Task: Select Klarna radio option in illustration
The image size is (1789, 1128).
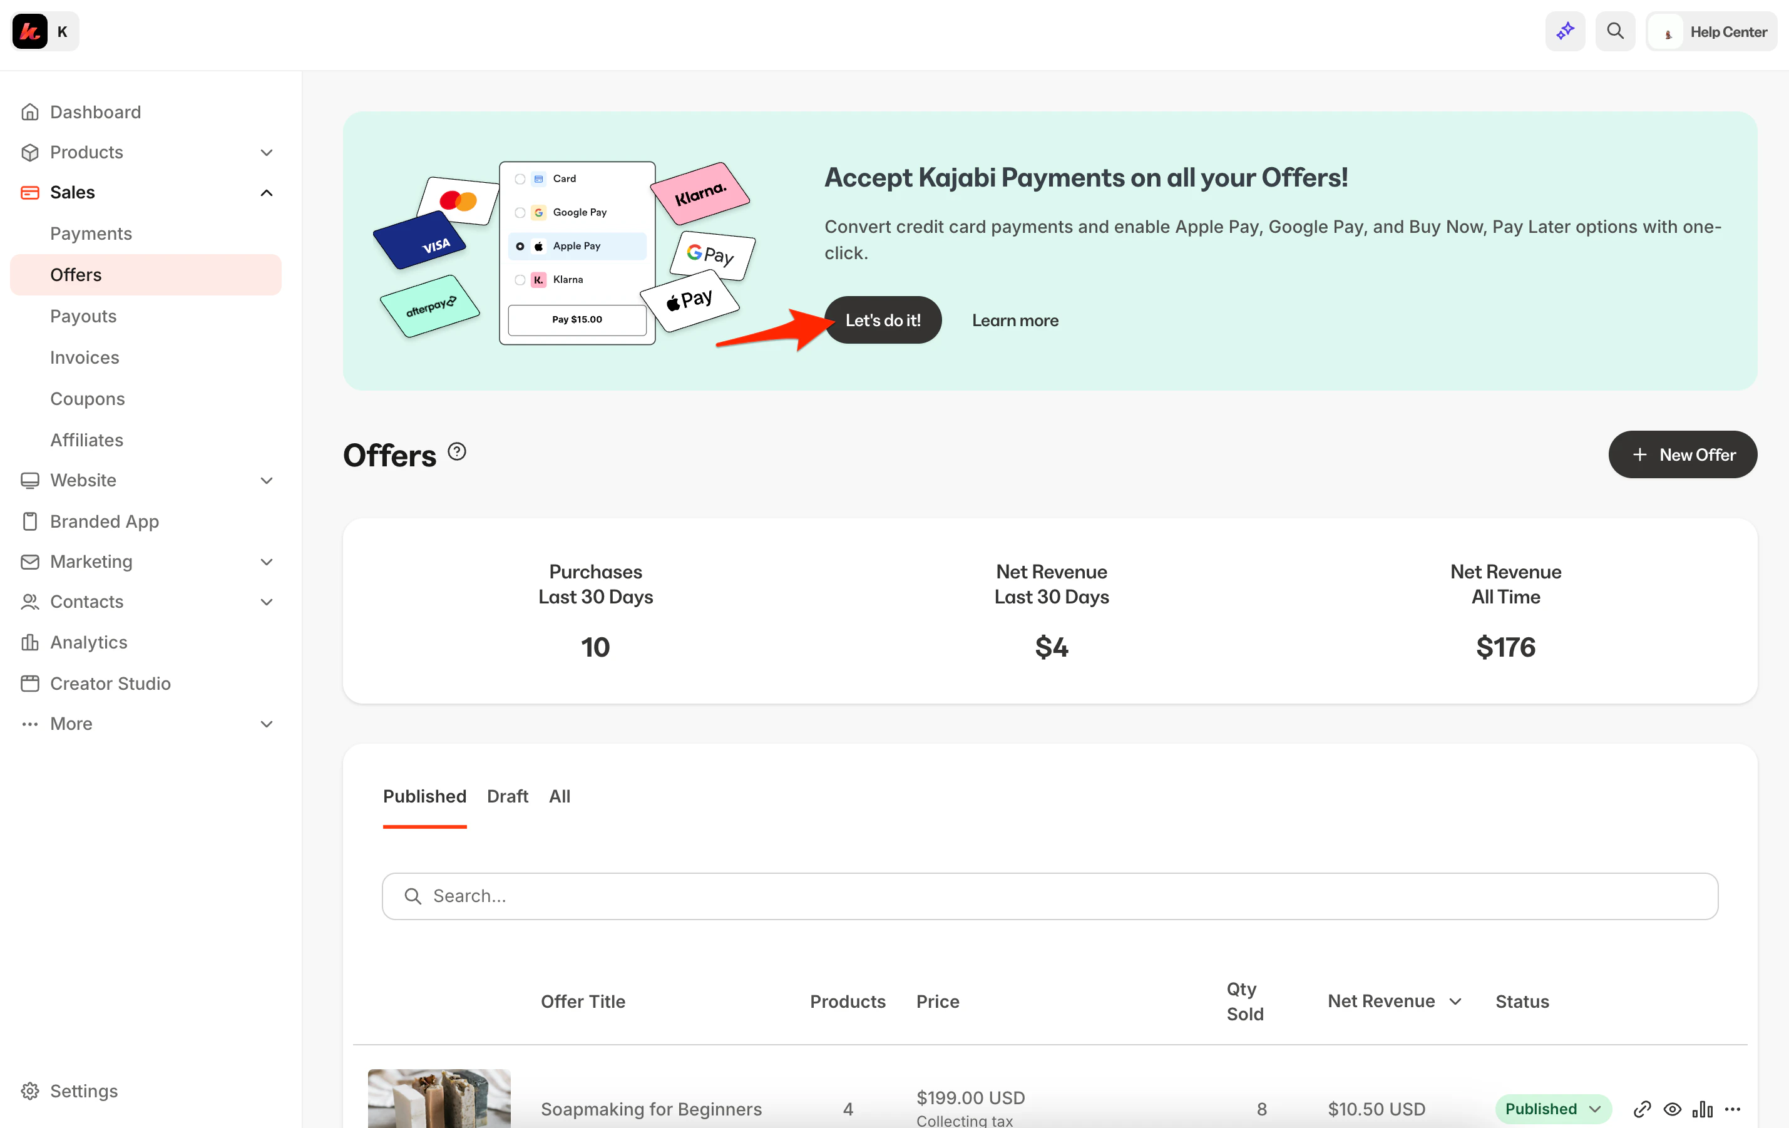Action: [x=520, y=280]
